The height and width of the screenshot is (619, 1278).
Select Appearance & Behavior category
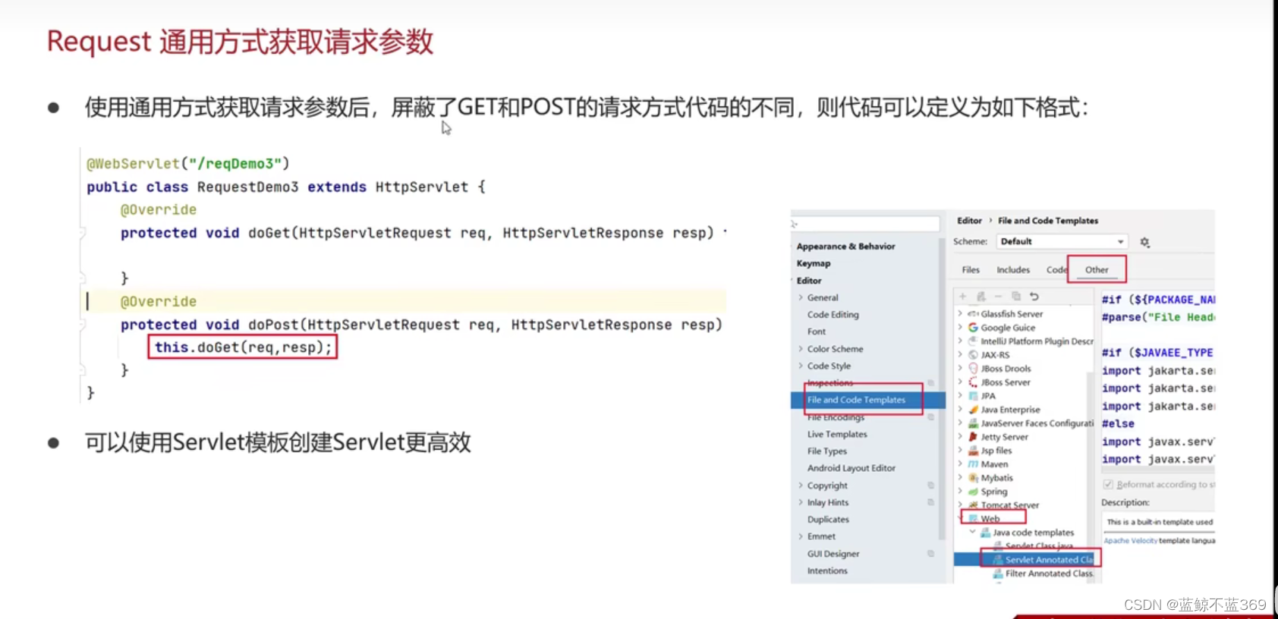(x=845, y=247)
